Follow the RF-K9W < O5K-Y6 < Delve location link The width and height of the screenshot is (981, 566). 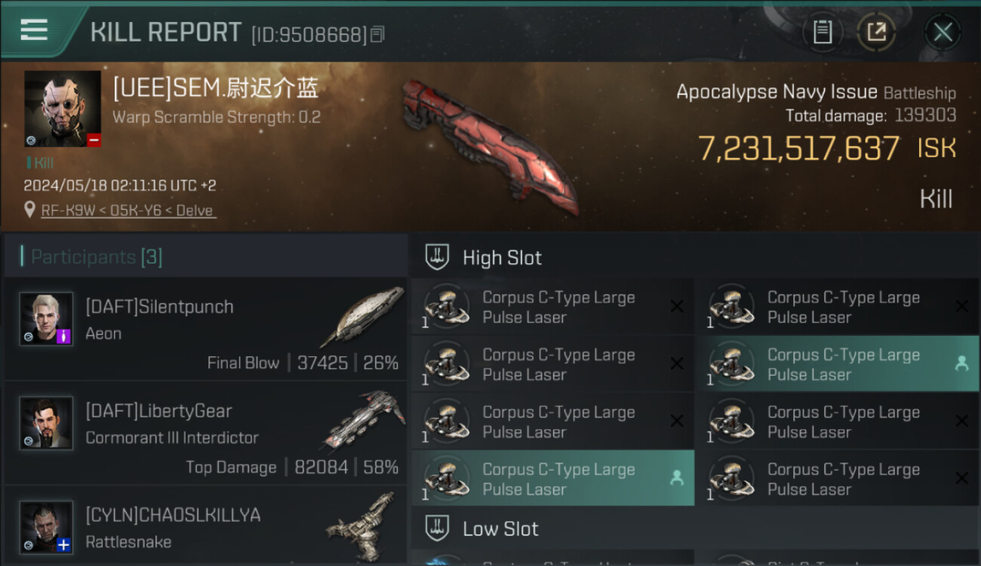pos(128,211)
